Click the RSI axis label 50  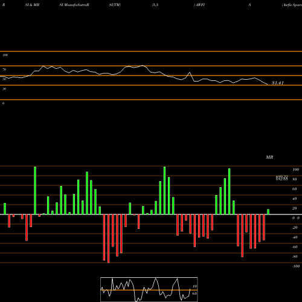pos(4,79)
